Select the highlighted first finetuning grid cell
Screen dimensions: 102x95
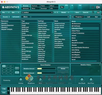pos(4,66)
